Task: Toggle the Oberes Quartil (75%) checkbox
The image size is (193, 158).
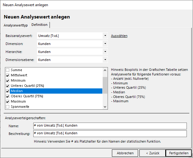Action: (8, 96)
